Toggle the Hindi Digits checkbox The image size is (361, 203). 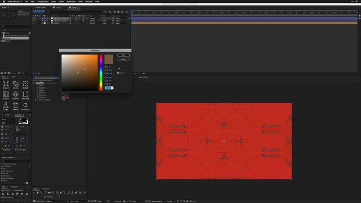tap(16, 149)
